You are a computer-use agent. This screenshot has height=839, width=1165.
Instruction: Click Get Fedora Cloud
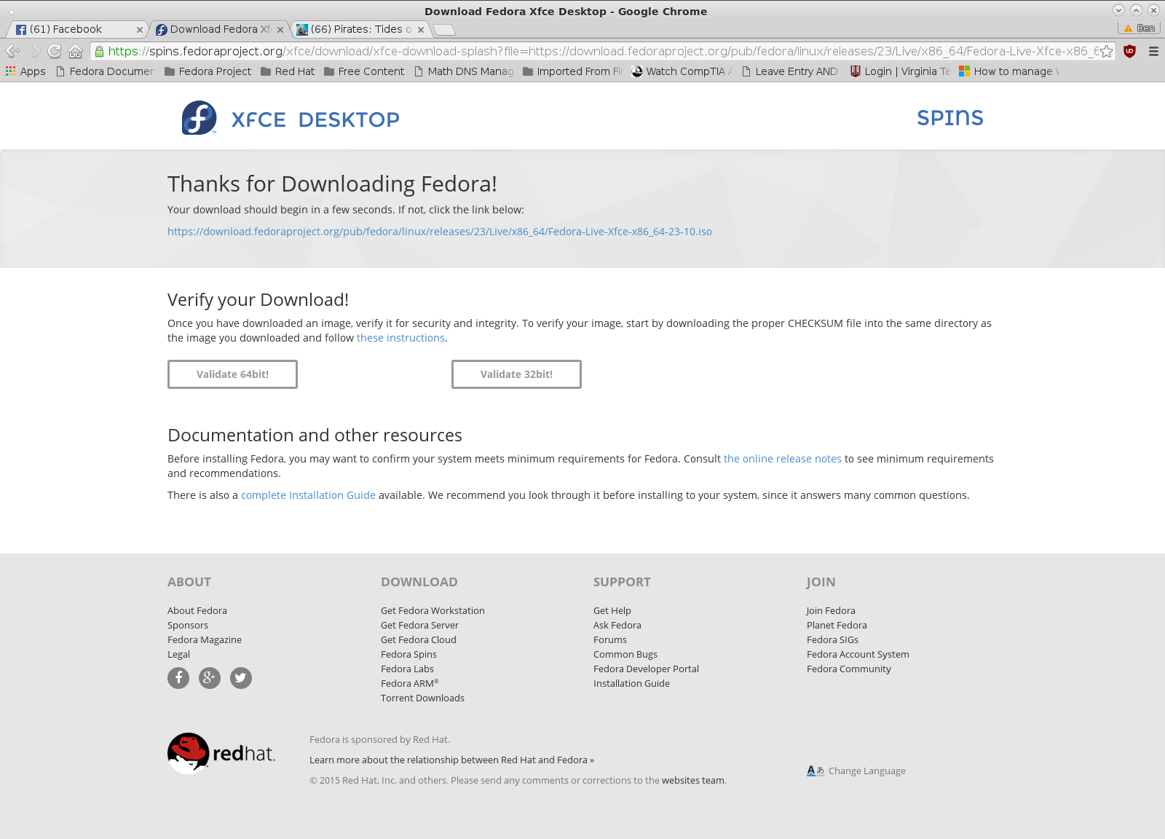point(419,639)
